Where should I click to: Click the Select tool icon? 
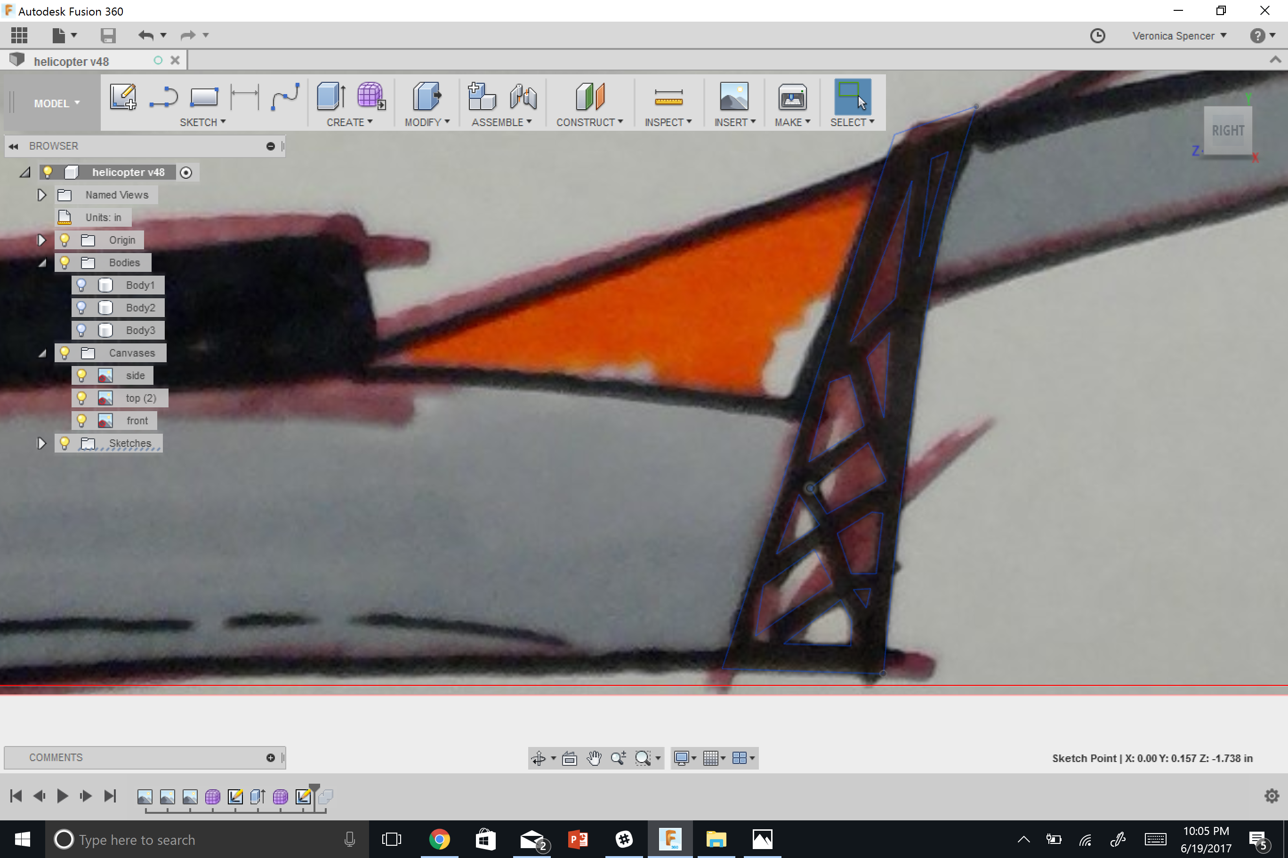853,97
